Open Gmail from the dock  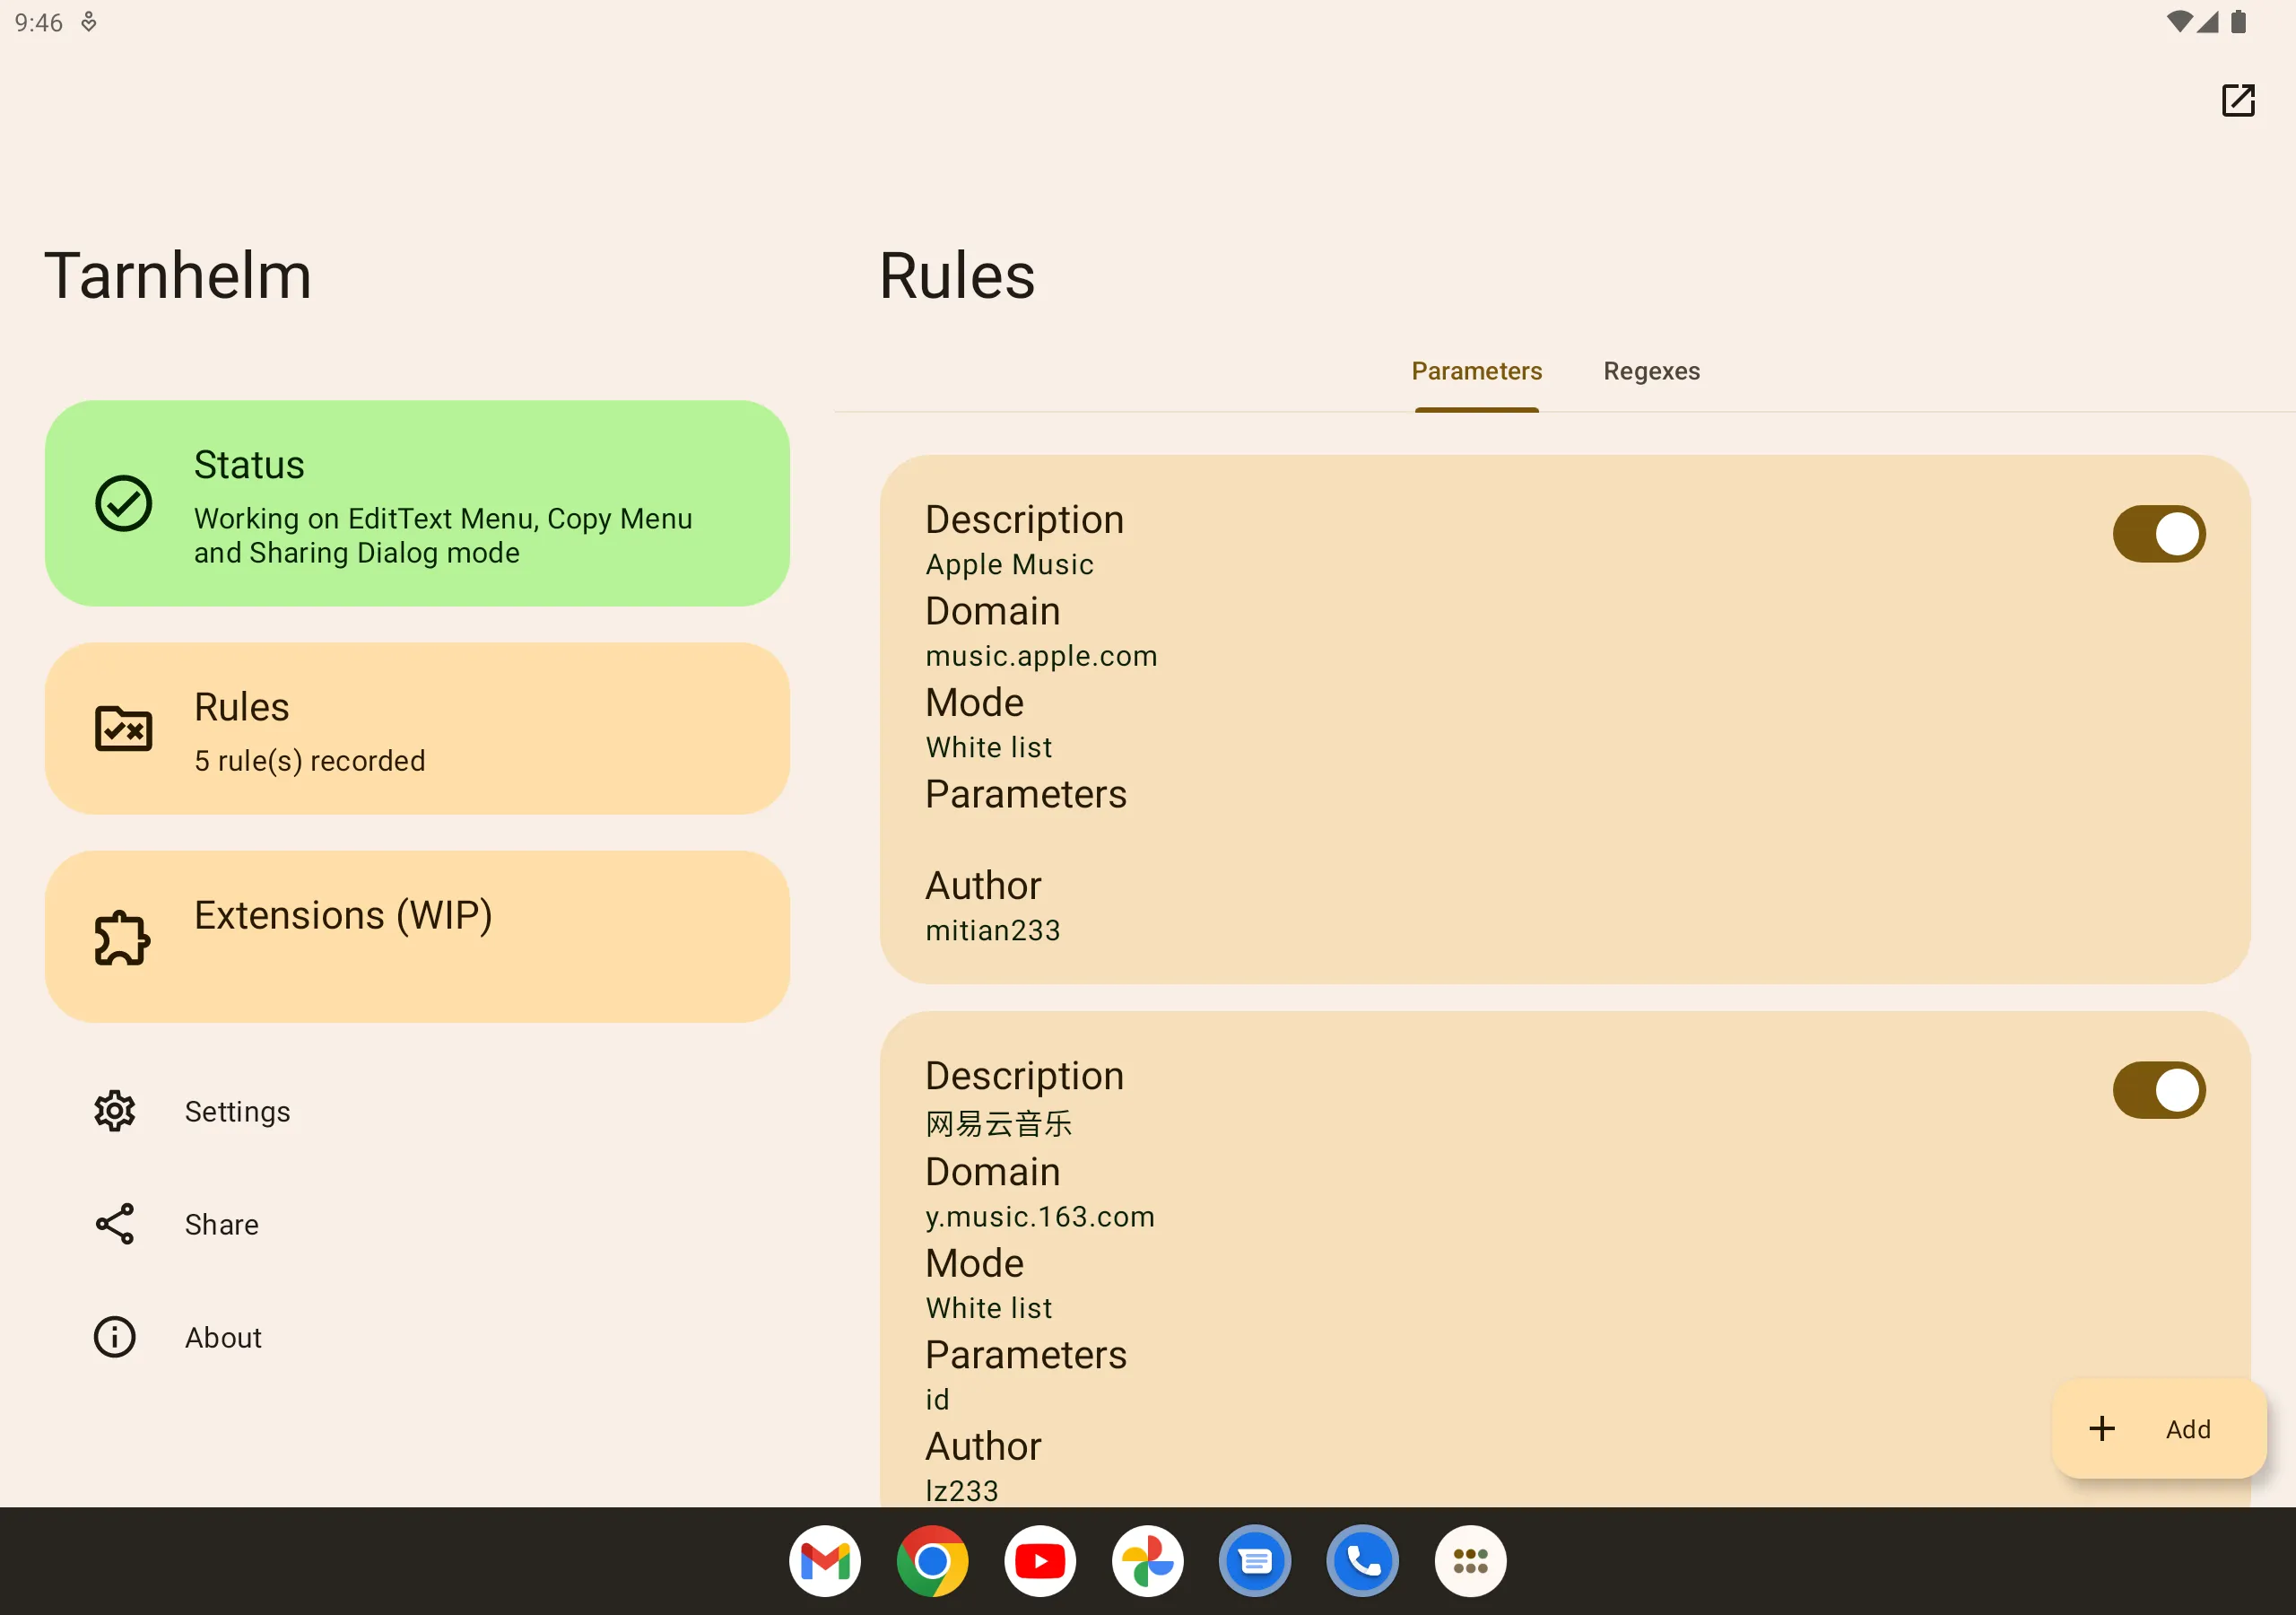point(825,1561)
